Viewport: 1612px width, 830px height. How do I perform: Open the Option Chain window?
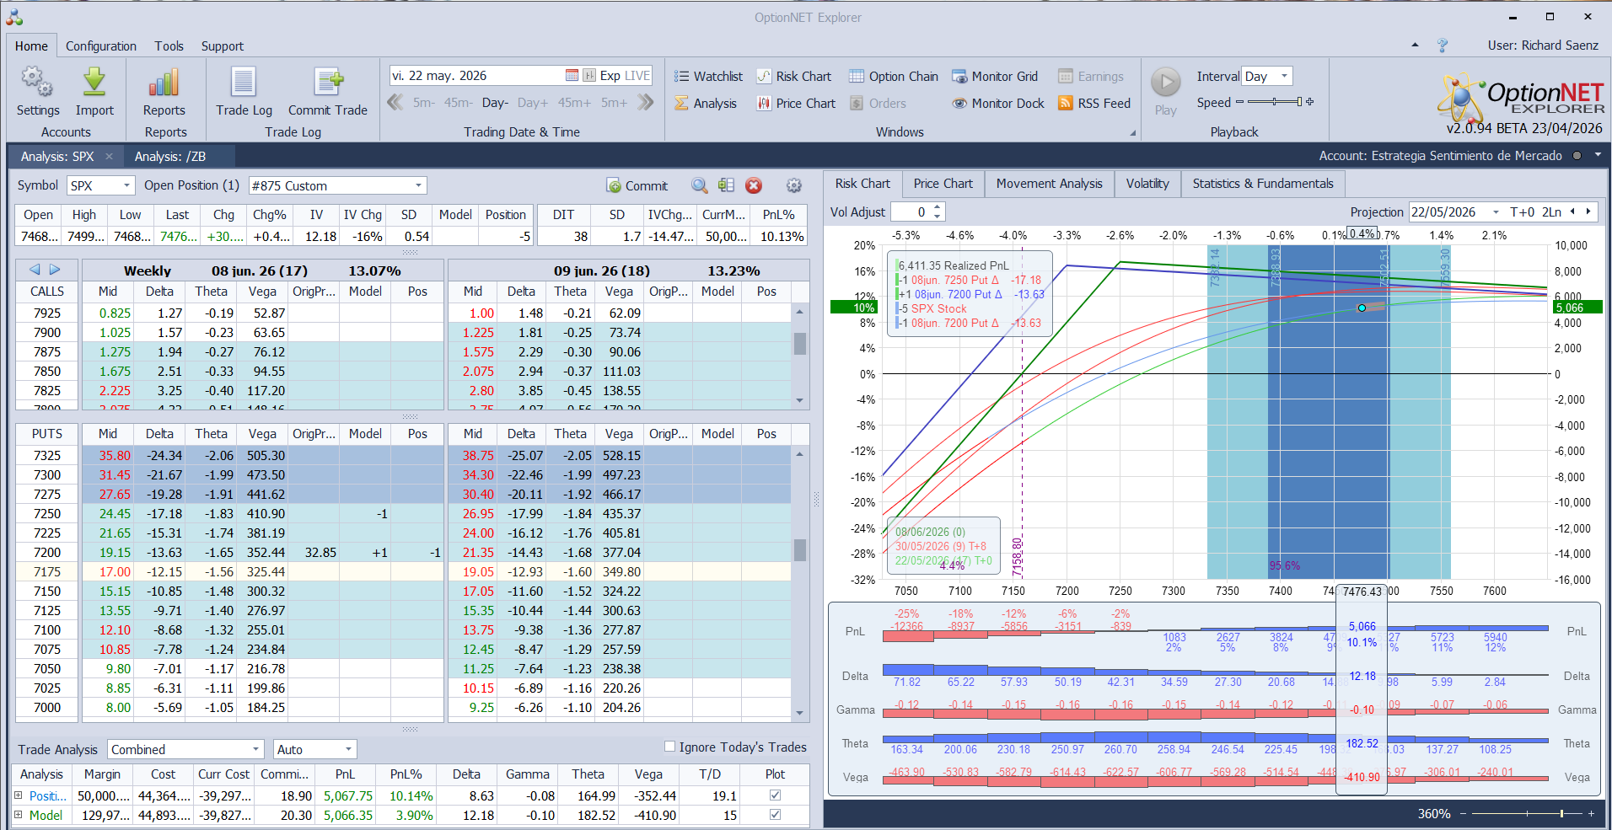[x=893, y=77]
